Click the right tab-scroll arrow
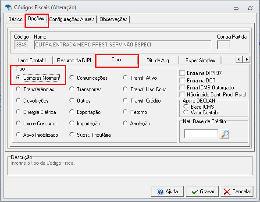Viewport: 260px width, 202px height. tap(246, 59)
